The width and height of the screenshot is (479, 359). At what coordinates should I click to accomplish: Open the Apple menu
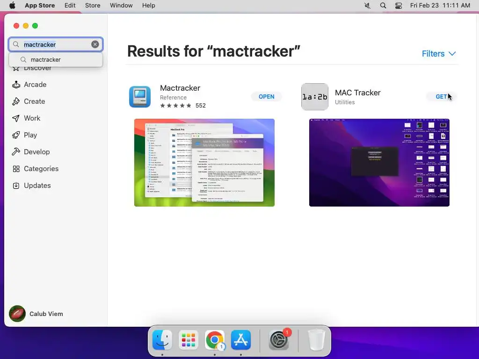click(12, 6)
